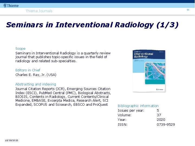Click the 'Issues per year:' label

pyautogui.click(x=131, y=111)
